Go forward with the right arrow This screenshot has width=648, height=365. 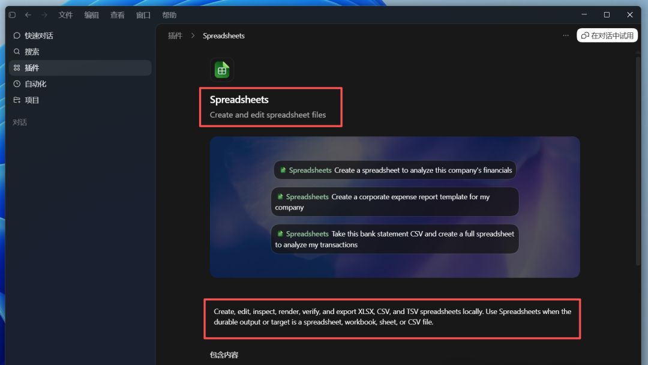(x=44, y=15)
